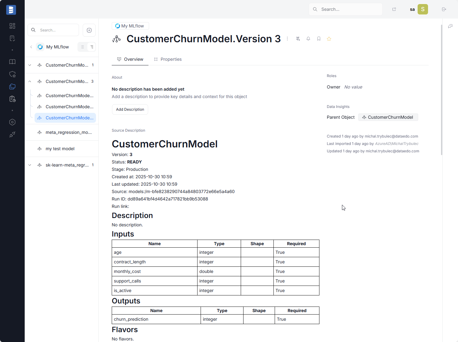Expand the first CustomerChurnModel tree node
This screenshot has height=342, width=458.
click(30, 65)
